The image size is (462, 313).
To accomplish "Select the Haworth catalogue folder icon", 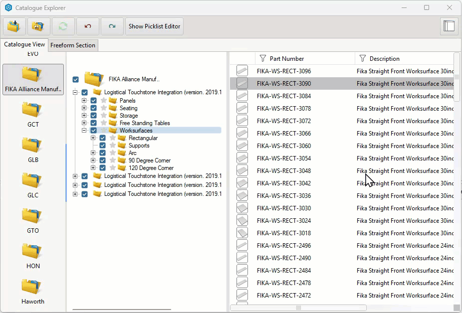I will point(31,287).
